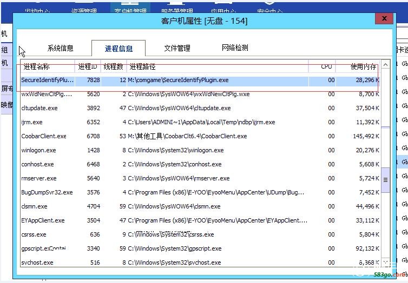
Task: Sort processes by 进程ID column
Action: point(87,66)
